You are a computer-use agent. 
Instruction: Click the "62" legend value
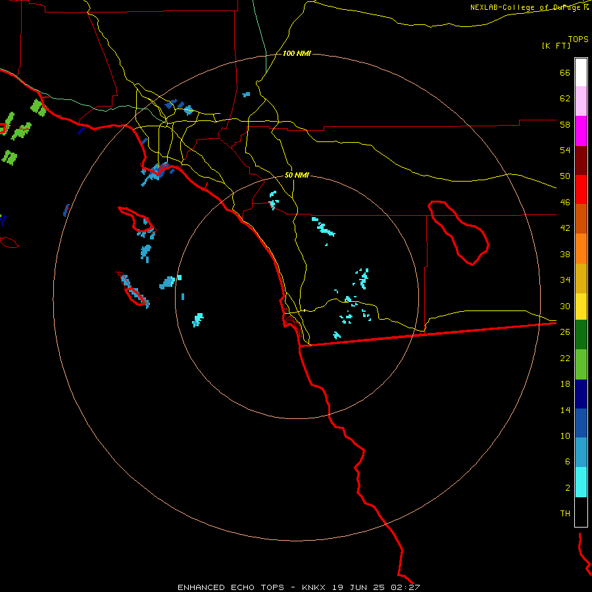click(x=565, y=99)
